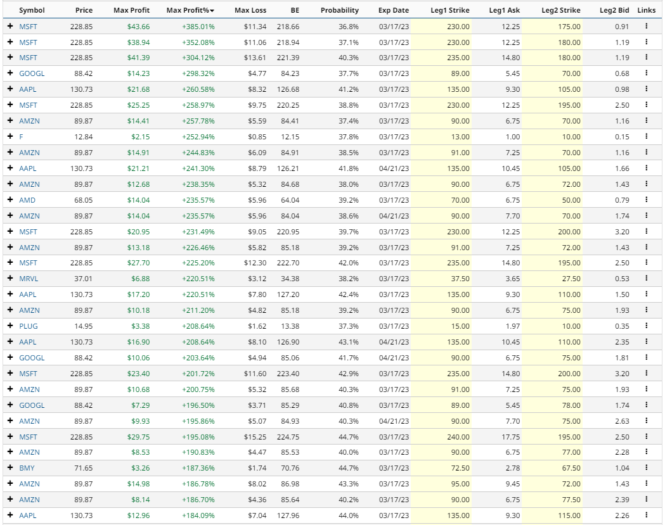Sort table by Probability column header
Viewport: 665px width, 525px height.
(x=340, y=10)
